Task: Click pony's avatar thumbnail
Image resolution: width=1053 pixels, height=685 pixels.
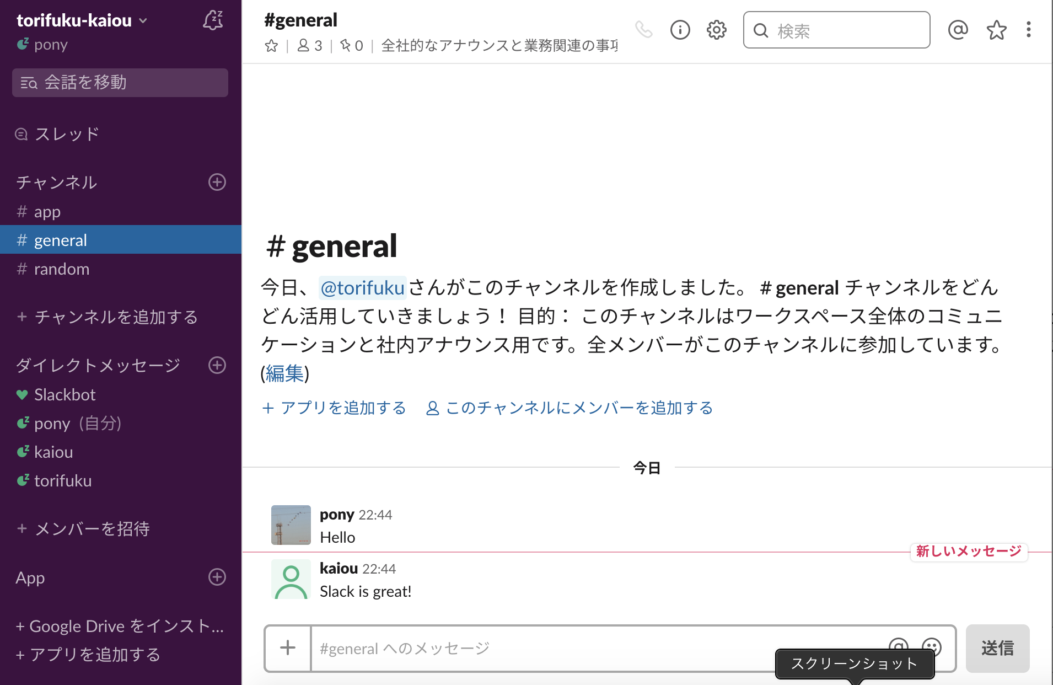Action: 291,525
